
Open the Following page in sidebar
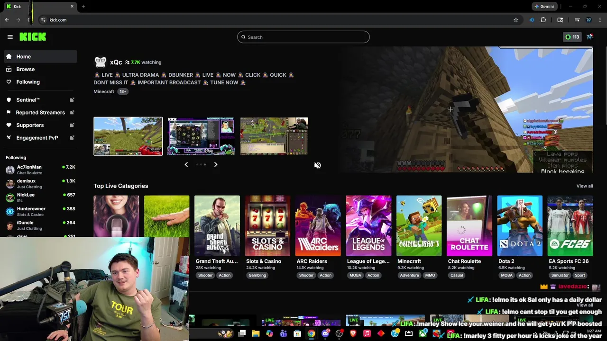click(40, 82)
